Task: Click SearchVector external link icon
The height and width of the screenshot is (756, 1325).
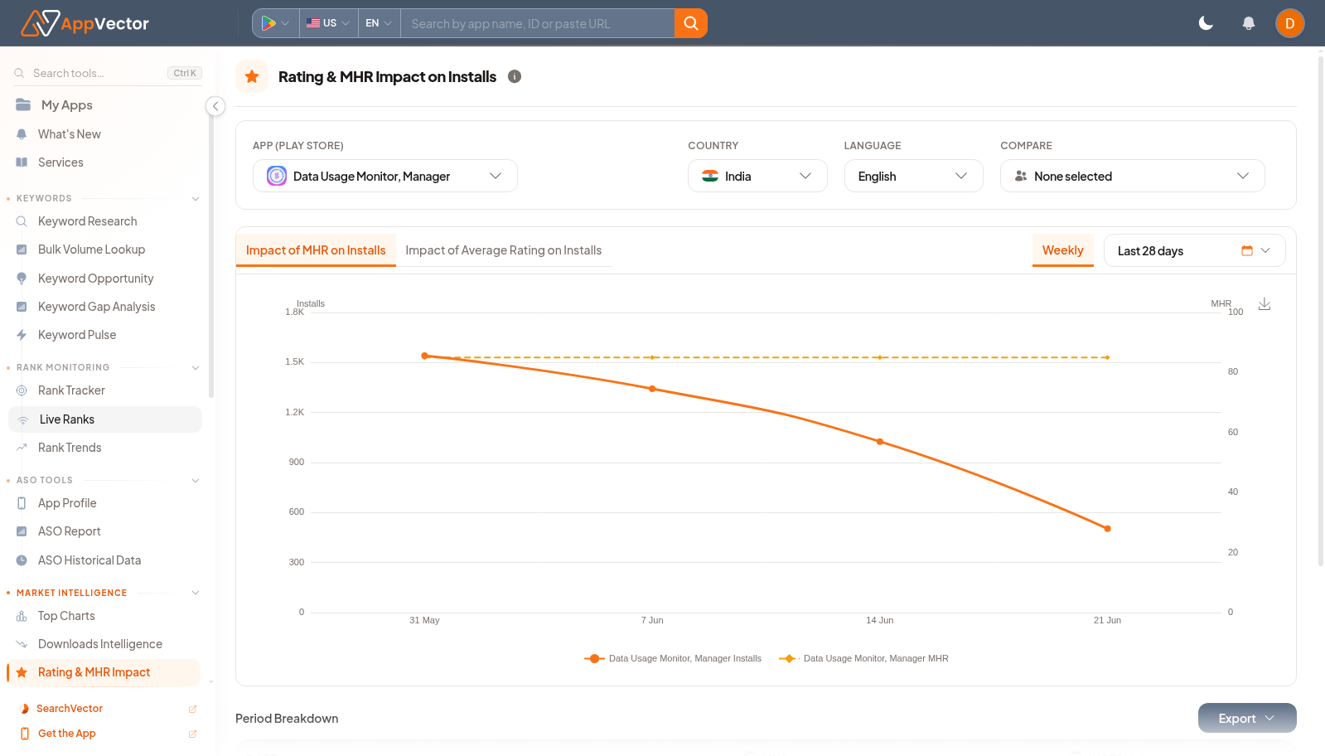Action: pyautogui.click(x=192, y=709)
